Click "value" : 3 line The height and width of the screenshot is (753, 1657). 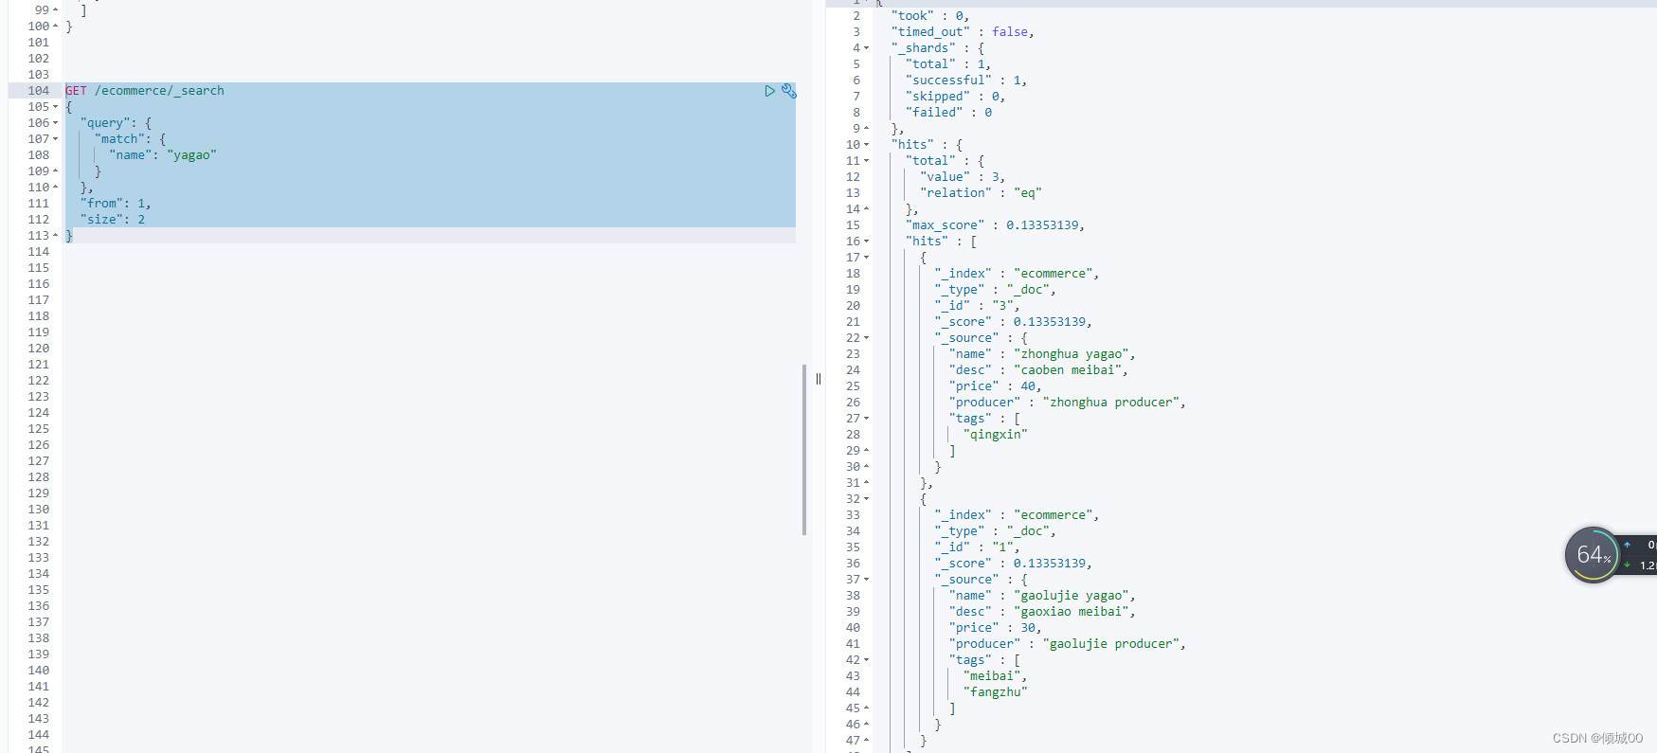pos(963,177)
